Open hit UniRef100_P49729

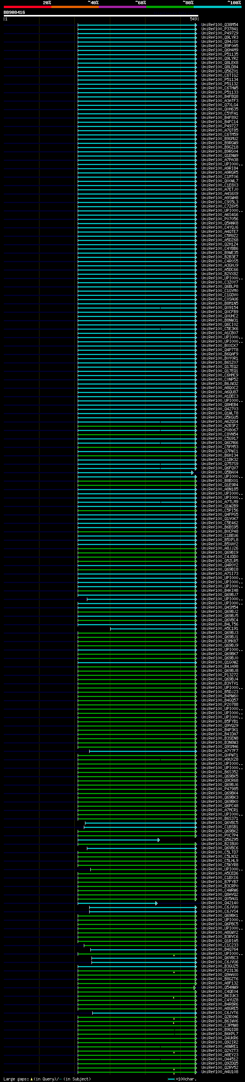220,33
